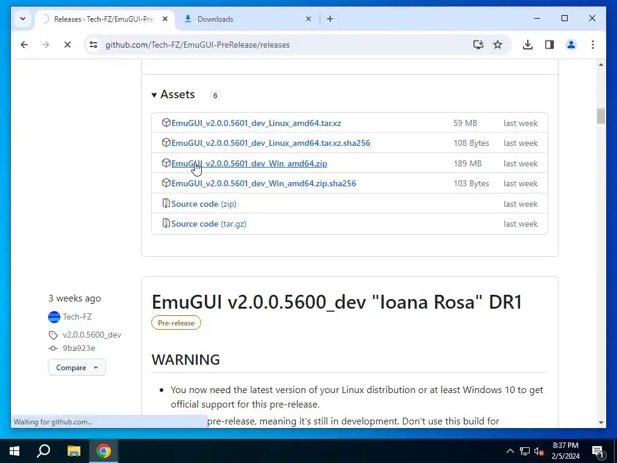Open the Chrome profile avatar
Image resolution: width=617 pixels, height=463 pixels.
click(x=571, y=45)
